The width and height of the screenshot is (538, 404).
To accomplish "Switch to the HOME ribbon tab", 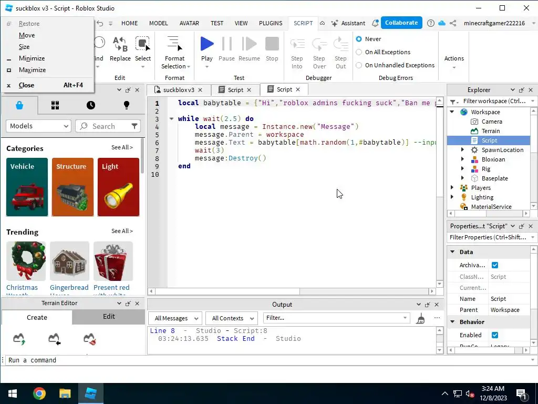I will 129,23.
